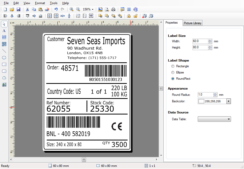Select the Ellipse label shape option
This screenshot has width=244, height=169.
(173, 72)
